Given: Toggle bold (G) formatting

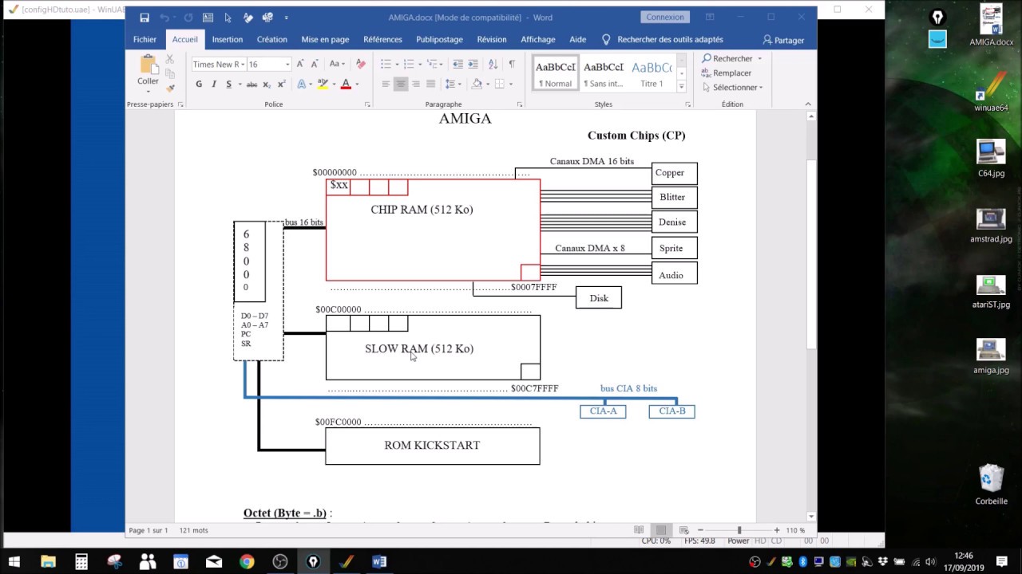Looking at the screenshot, I should click(199, 84).
